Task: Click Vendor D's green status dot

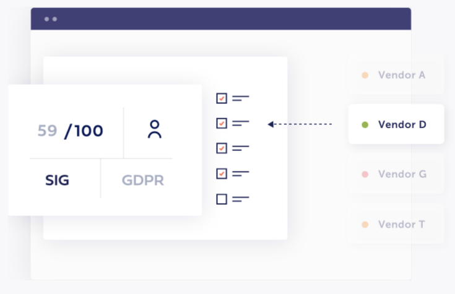Action: [365, 125]
